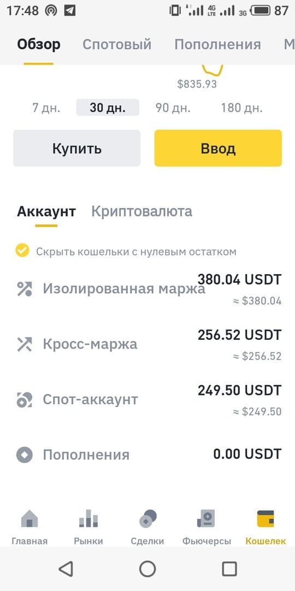Tap the Кросс-маржа crossed arrows icon

tap(25, 344)
